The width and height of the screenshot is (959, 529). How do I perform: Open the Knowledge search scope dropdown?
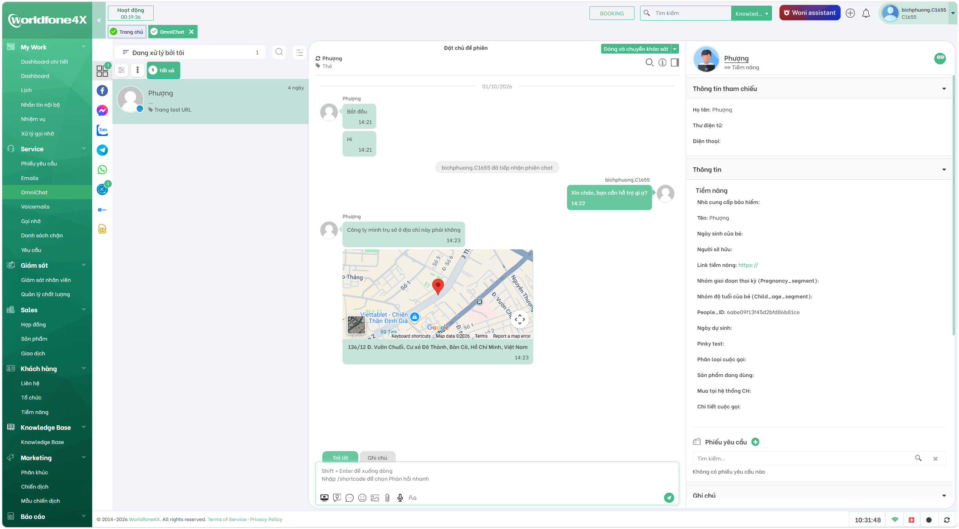pyautogui.click(x=751, y=13)
